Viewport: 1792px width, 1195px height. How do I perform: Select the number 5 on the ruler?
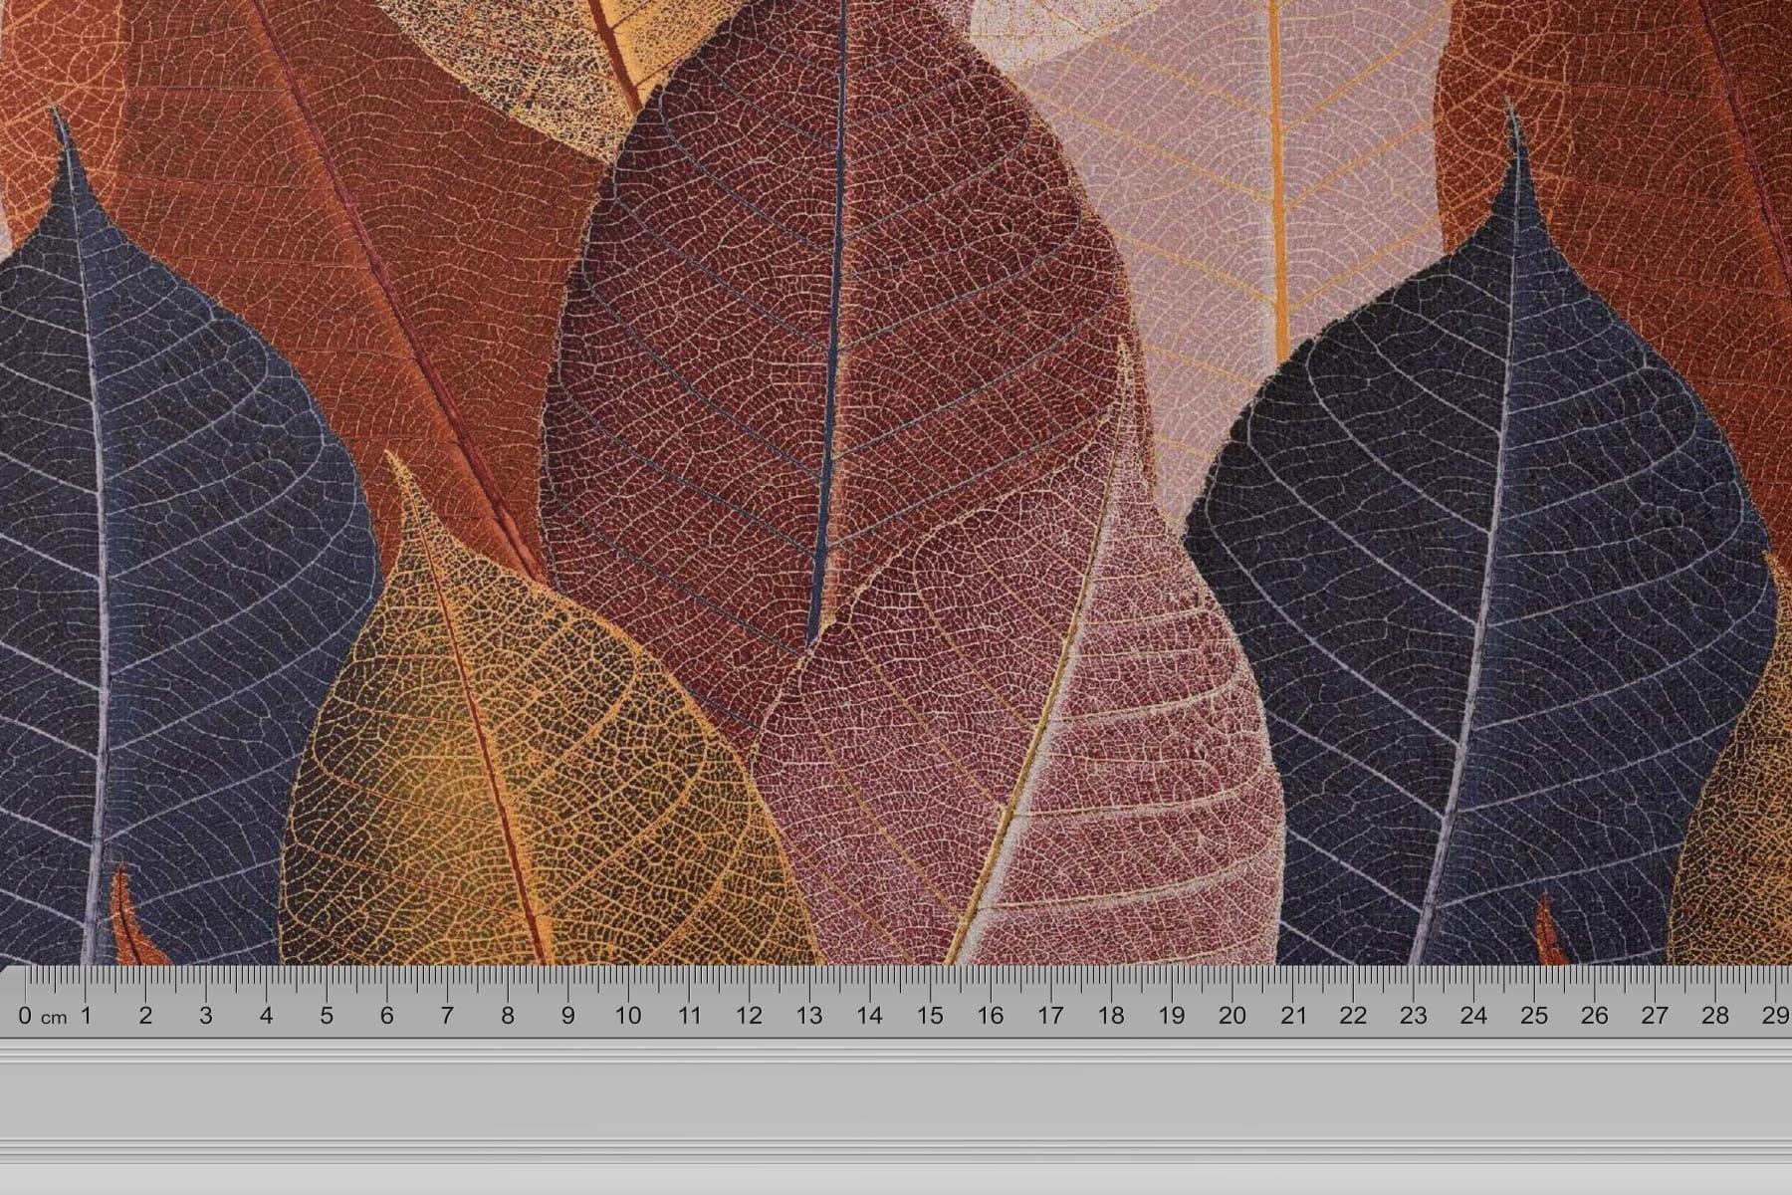coord(327,1016)
